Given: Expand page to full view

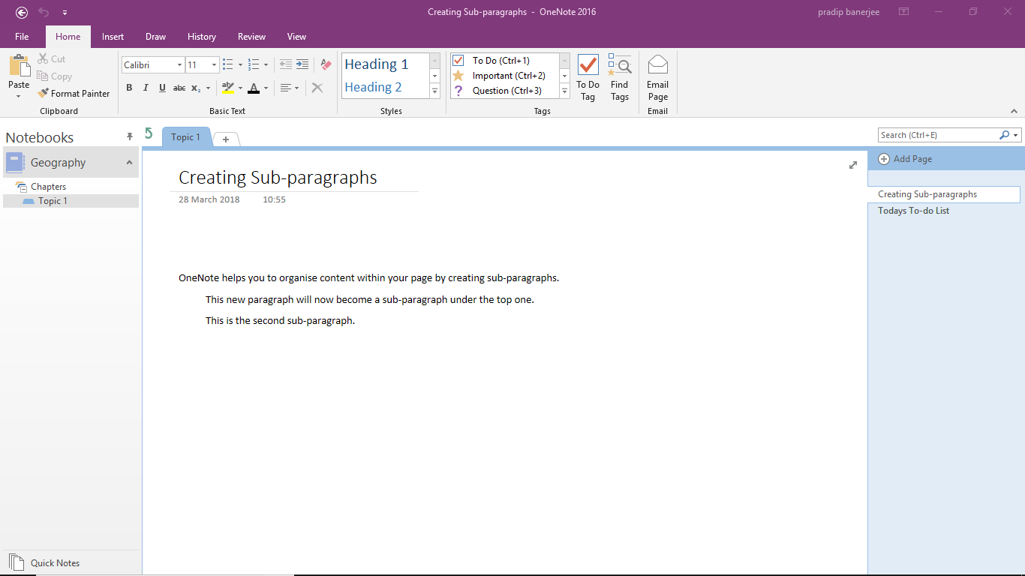Looking at the screenshot, I should 853,165.
